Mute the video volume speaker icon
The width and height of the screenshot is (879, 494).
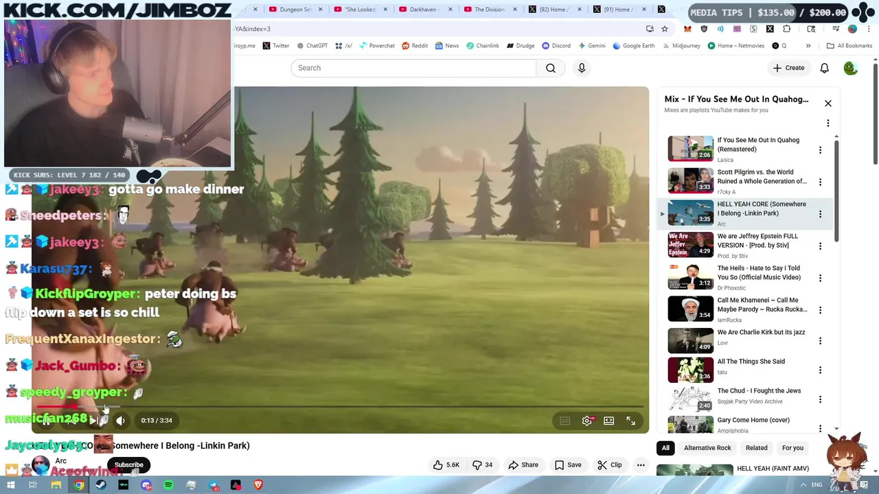pyautogui.click(x=120, y=421)
